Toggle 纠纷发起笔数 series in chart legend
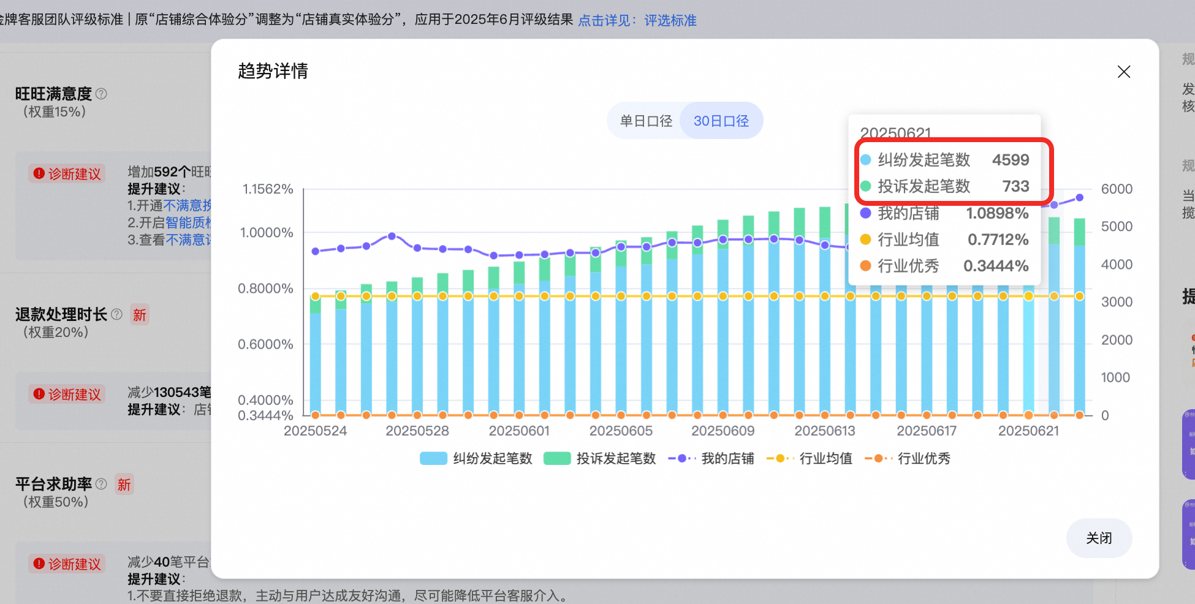Image resolution: width=1195 pixels, height=604 pixels. click(x=476, y=458)
